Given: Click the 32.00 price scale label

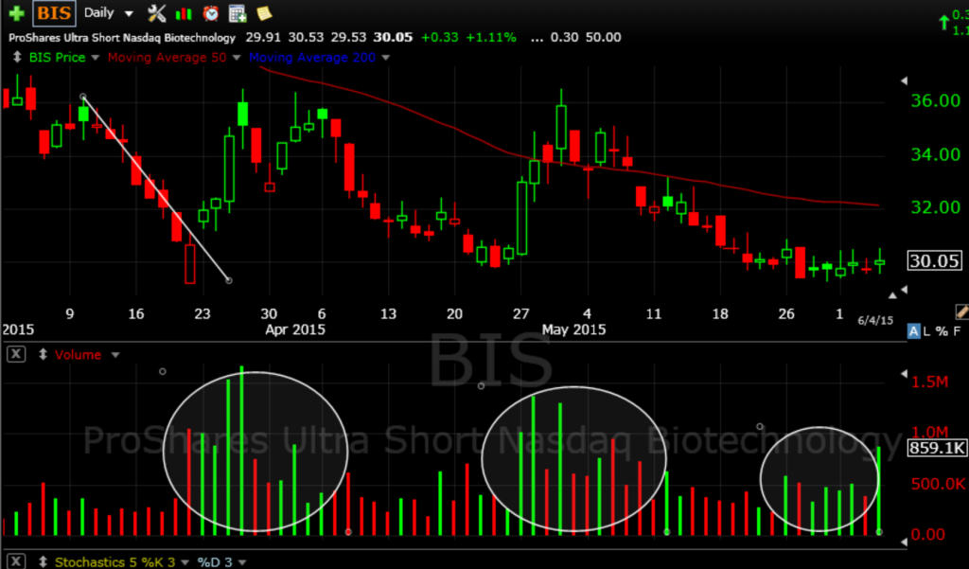Looking at the screenshot, I should [936, 207].
